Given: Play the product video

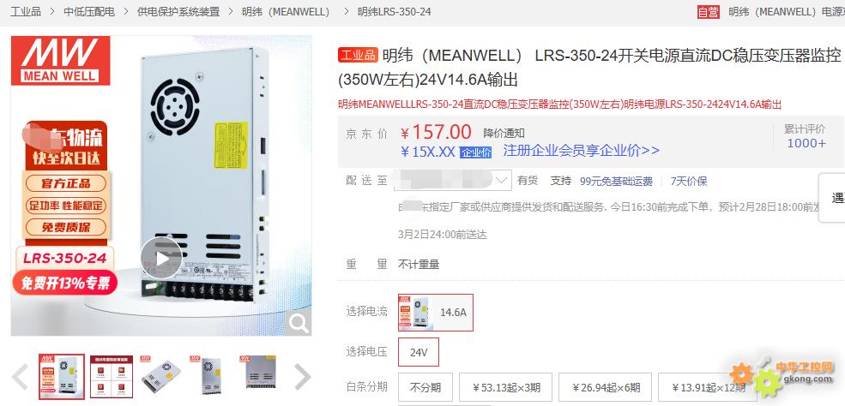Looking at the screenshot, I should [x=161, y=258].
